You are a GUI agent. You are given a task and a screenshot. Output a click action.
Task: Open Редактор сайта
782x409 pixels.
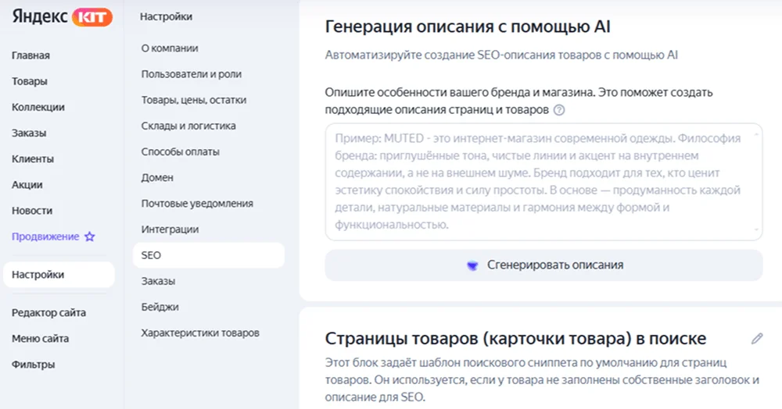(49, 313)
